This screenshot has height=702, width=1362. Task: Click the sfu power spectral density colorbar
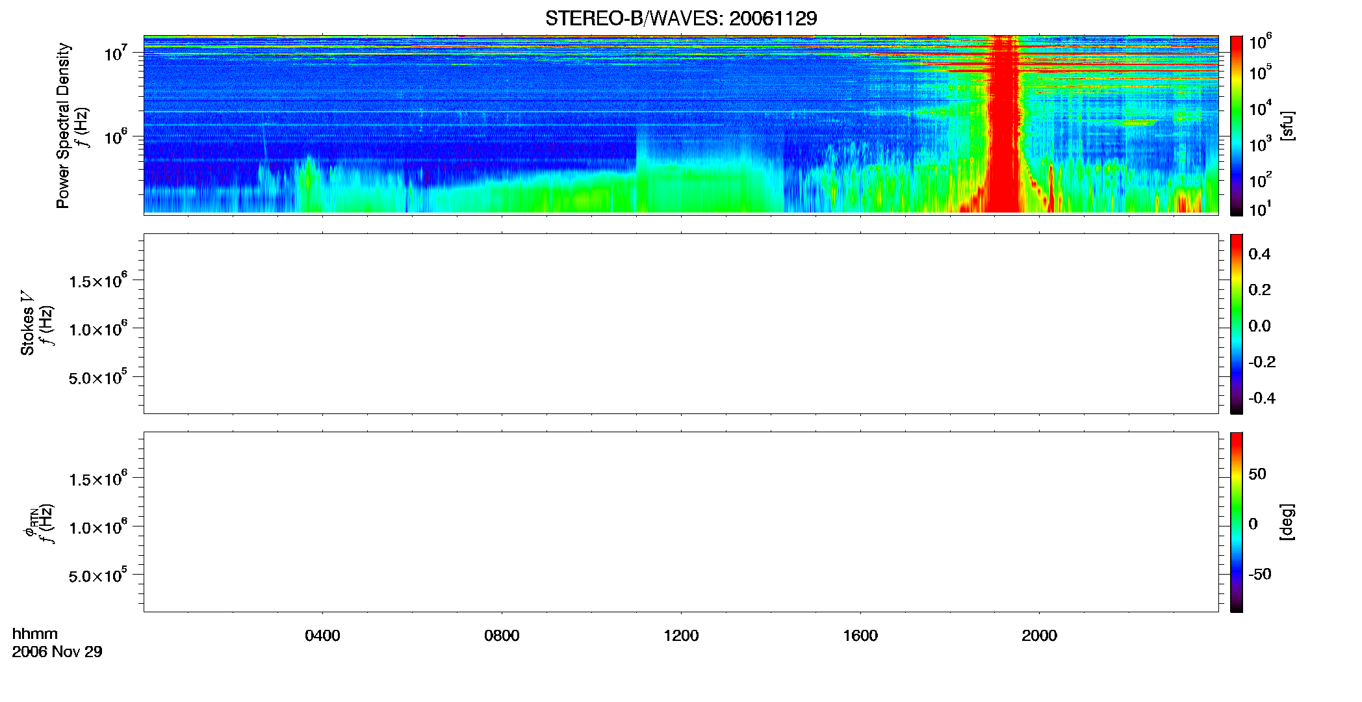click(x=1236, y=125)
